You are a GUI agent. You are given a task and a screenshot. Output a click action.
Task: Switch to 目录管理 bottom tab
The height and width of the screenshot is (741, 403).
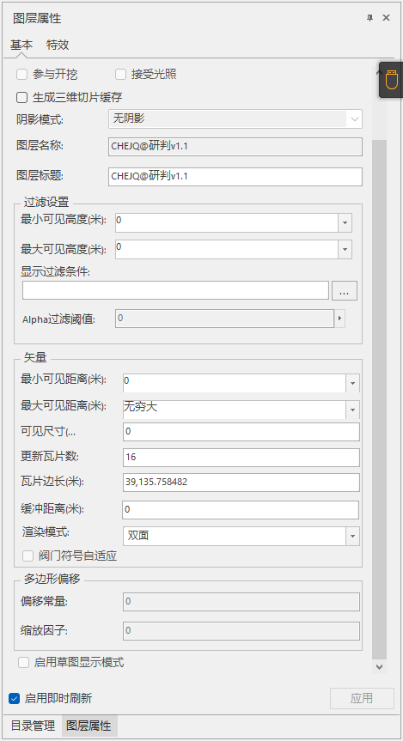click(33, 726)
